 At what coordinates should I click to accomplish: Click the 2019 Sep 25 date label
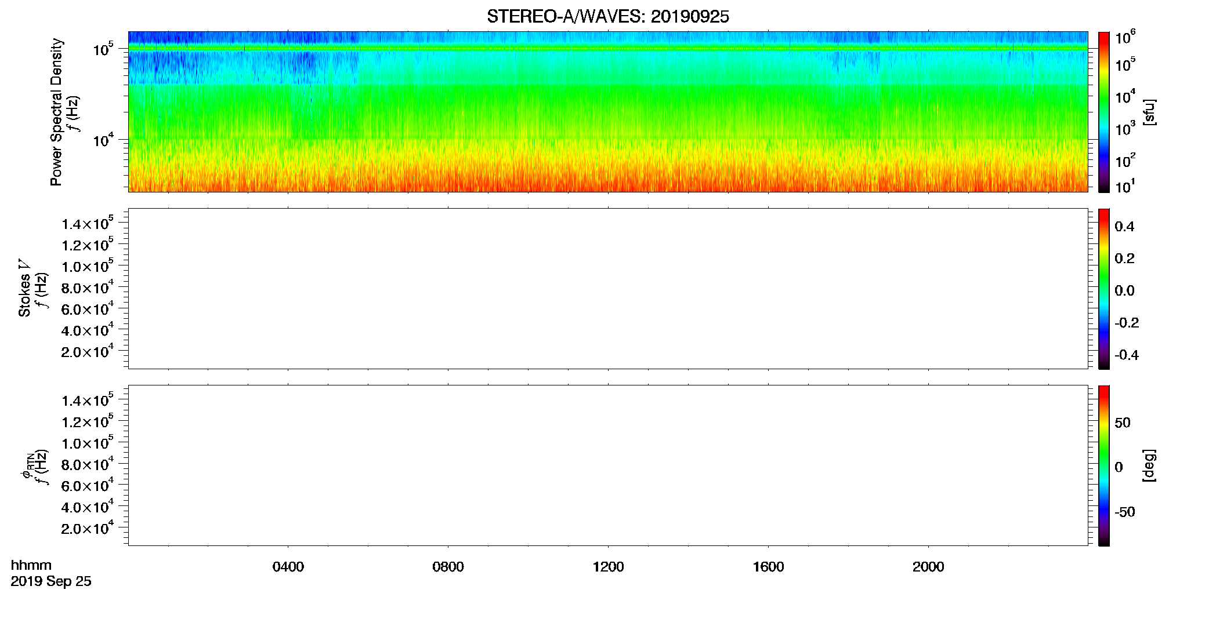51,581
